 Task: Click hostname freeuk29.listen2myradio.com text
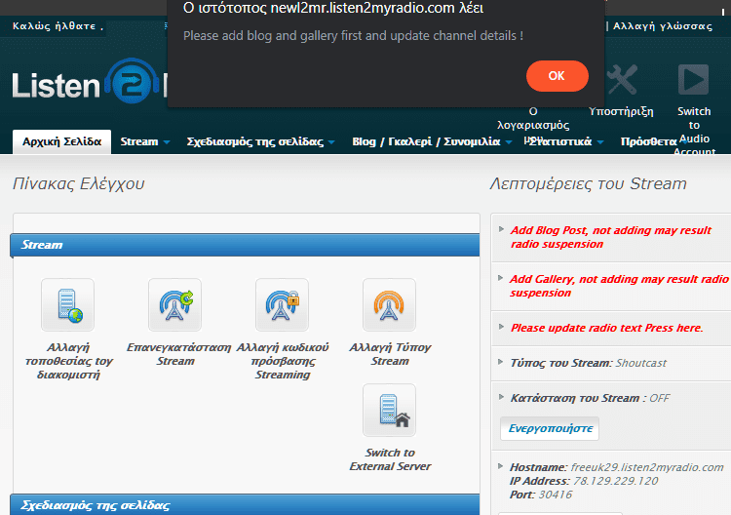point(647,467)
